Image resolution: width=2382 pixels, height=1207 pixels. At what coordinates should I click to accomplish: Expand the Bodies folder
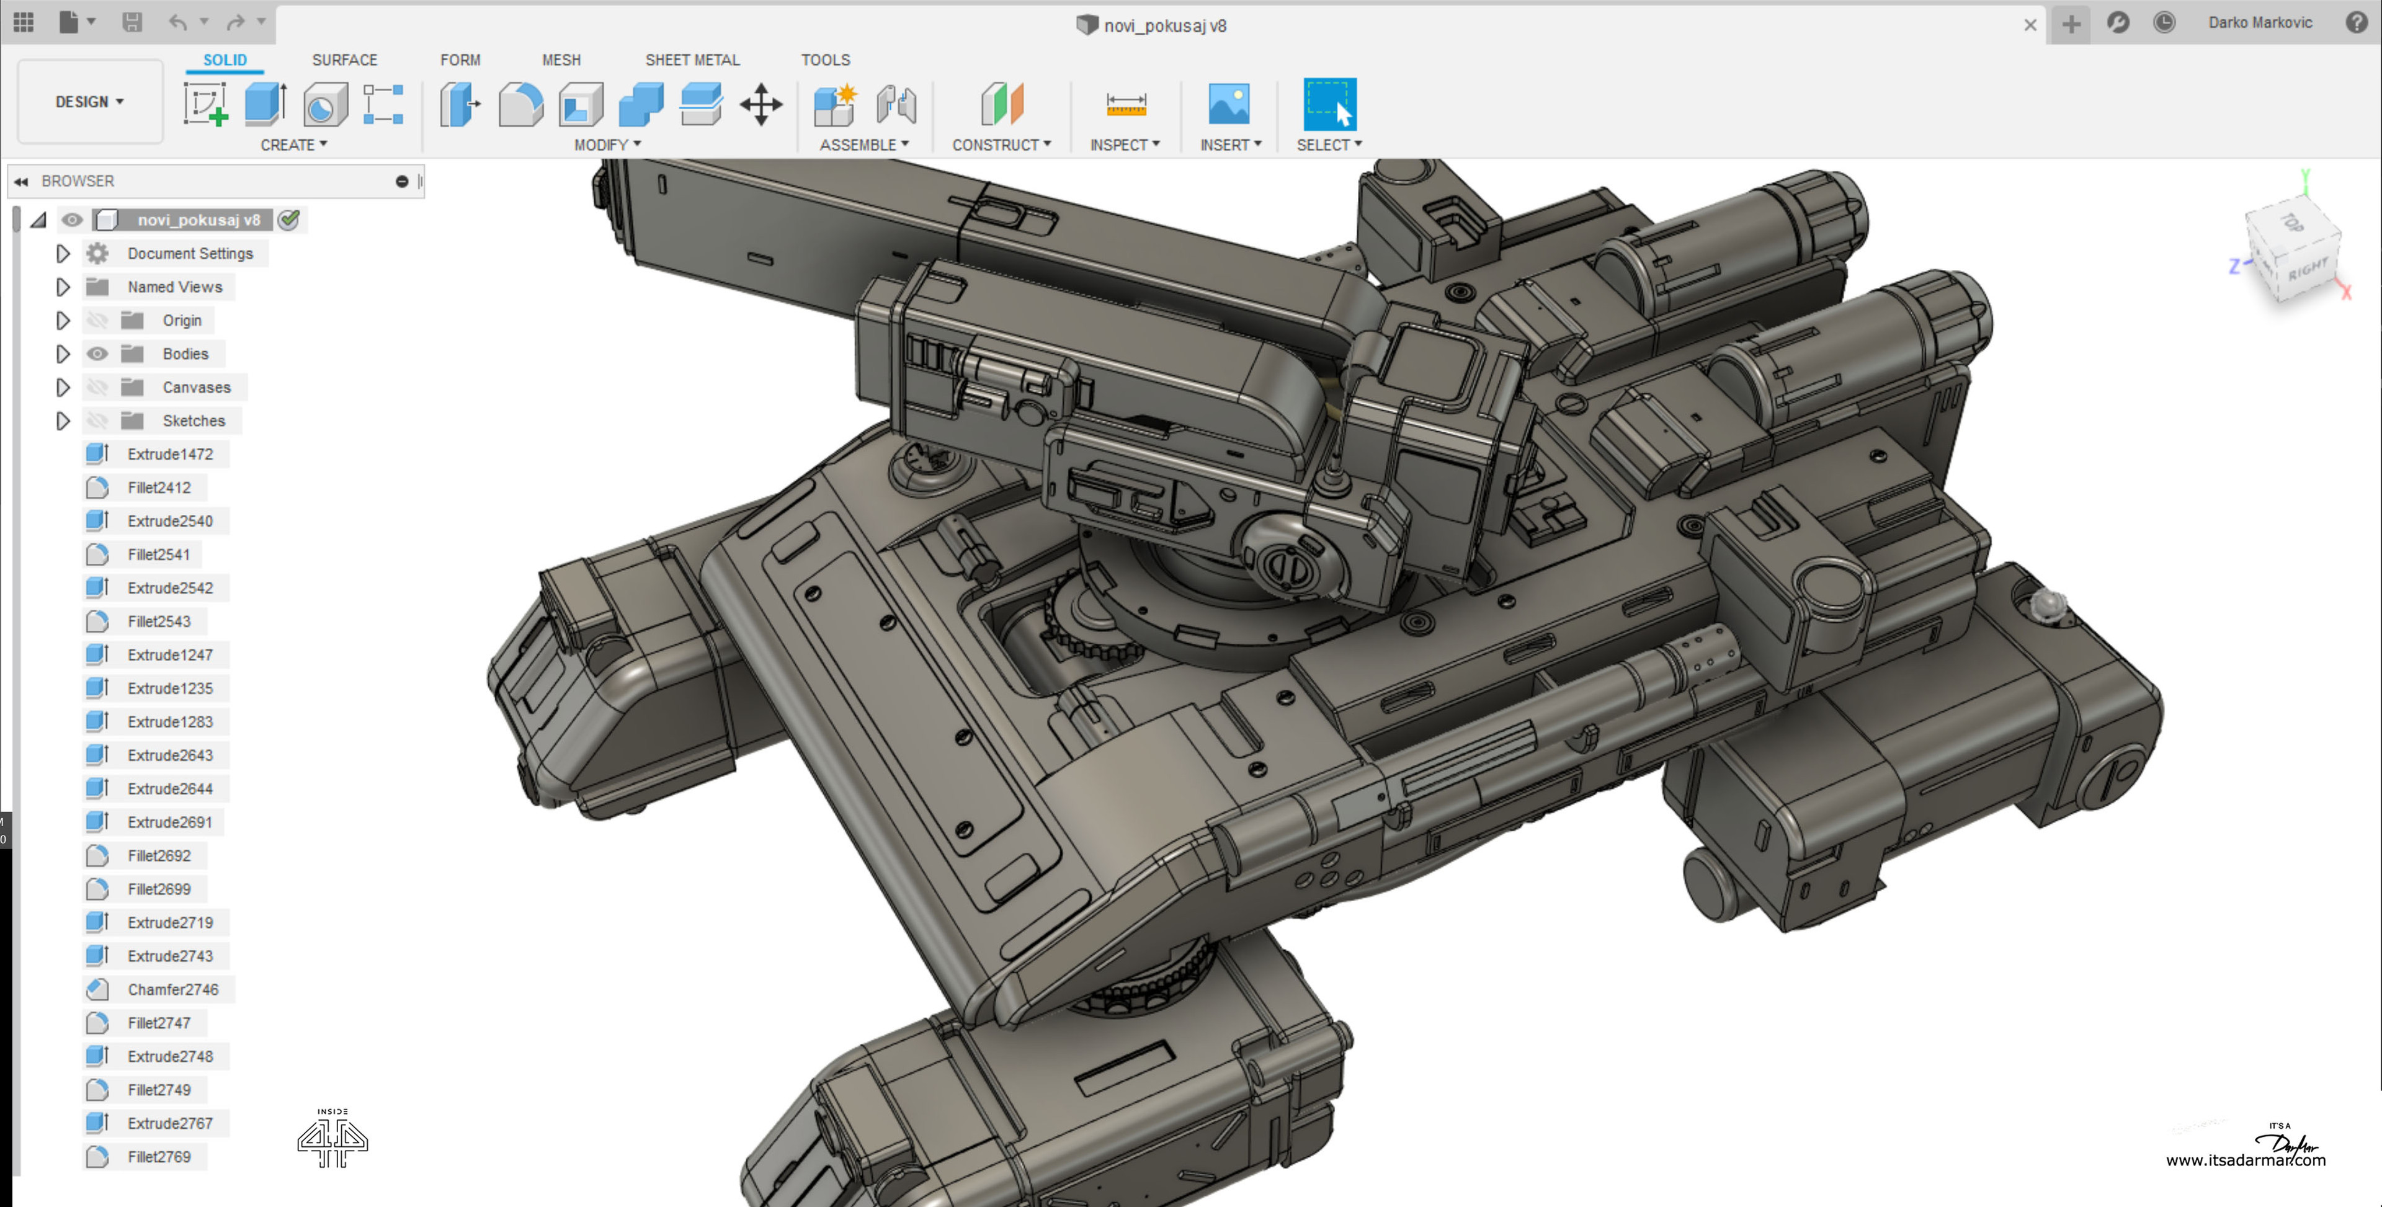pyautogui.click(x=63, y=354)
